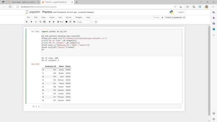
Task: Click the Last Checkpoint status text
Action: click(x=65, y=12)
